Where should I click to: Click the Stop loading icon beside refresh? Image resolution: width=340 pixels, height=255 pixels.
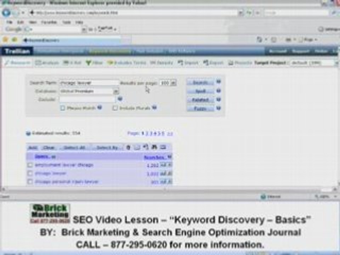257,13
